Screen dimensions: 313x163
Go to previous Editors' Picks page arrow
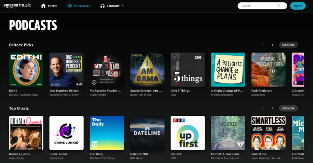click(263, 45)
